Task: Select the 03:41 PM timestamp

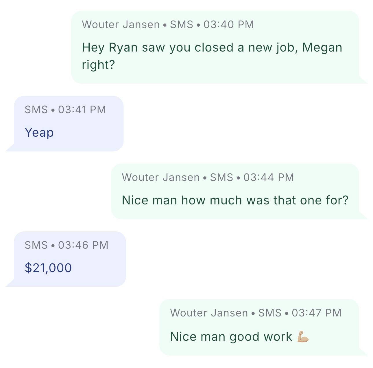Action: coord(82,110)
